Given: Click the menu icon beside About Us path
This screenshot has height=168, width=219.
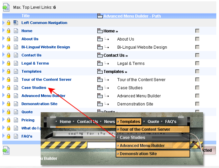Looking at the screenshot, I should pyautogui.click(x=100, y=39).
